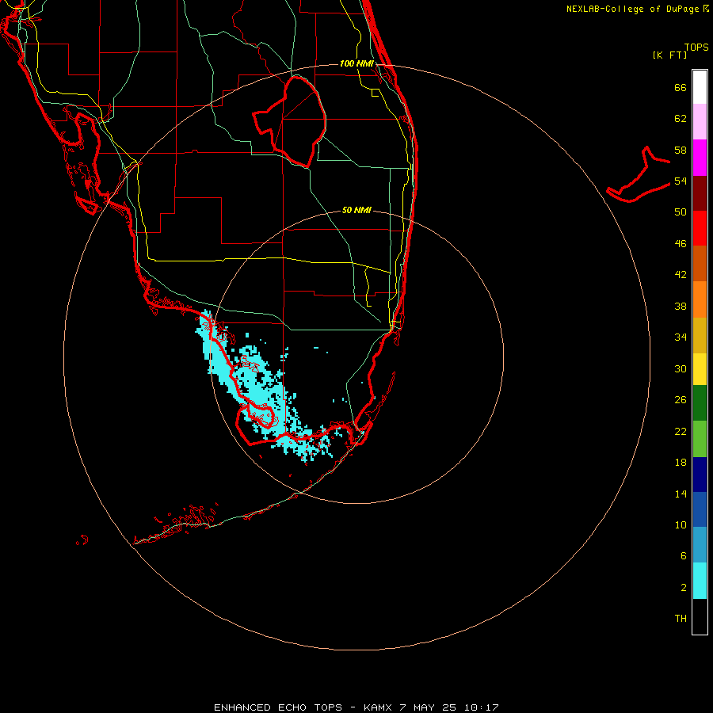Click the 'TOPS' legend title
Viewport: 713px width, 713px height.
pyautogui.click(x=696, y=48)
